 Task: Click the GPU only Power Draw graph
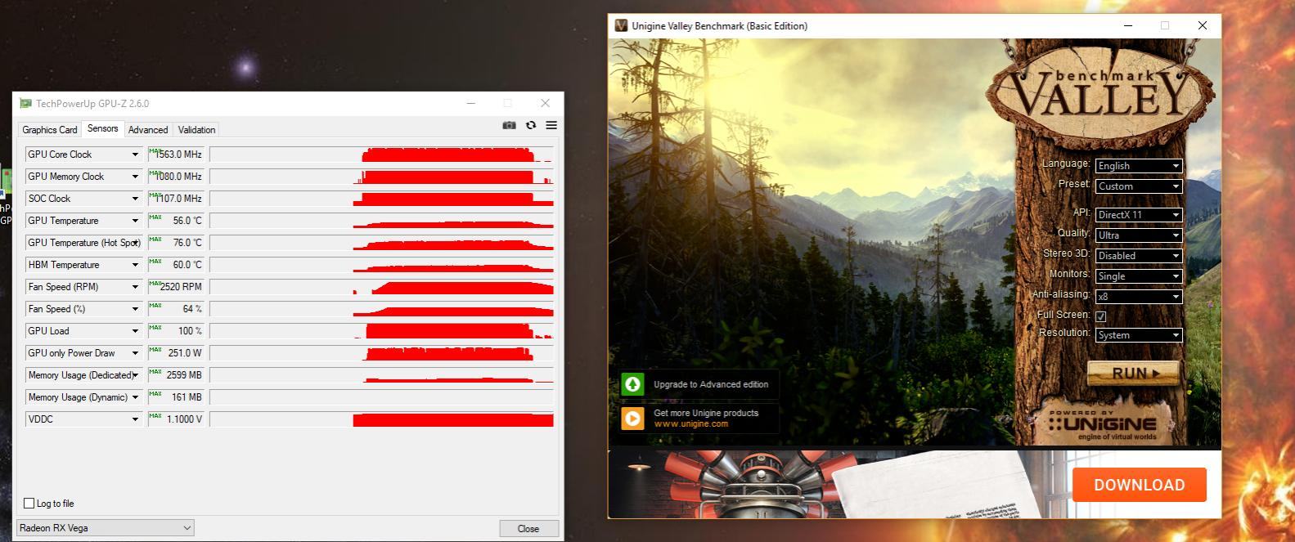click(382, 353)
